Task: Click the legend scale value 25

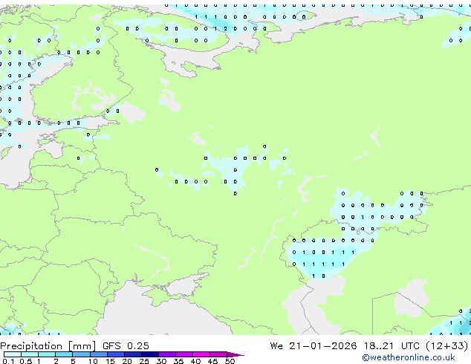Action: pyautogui.click(x=144, y=361)
